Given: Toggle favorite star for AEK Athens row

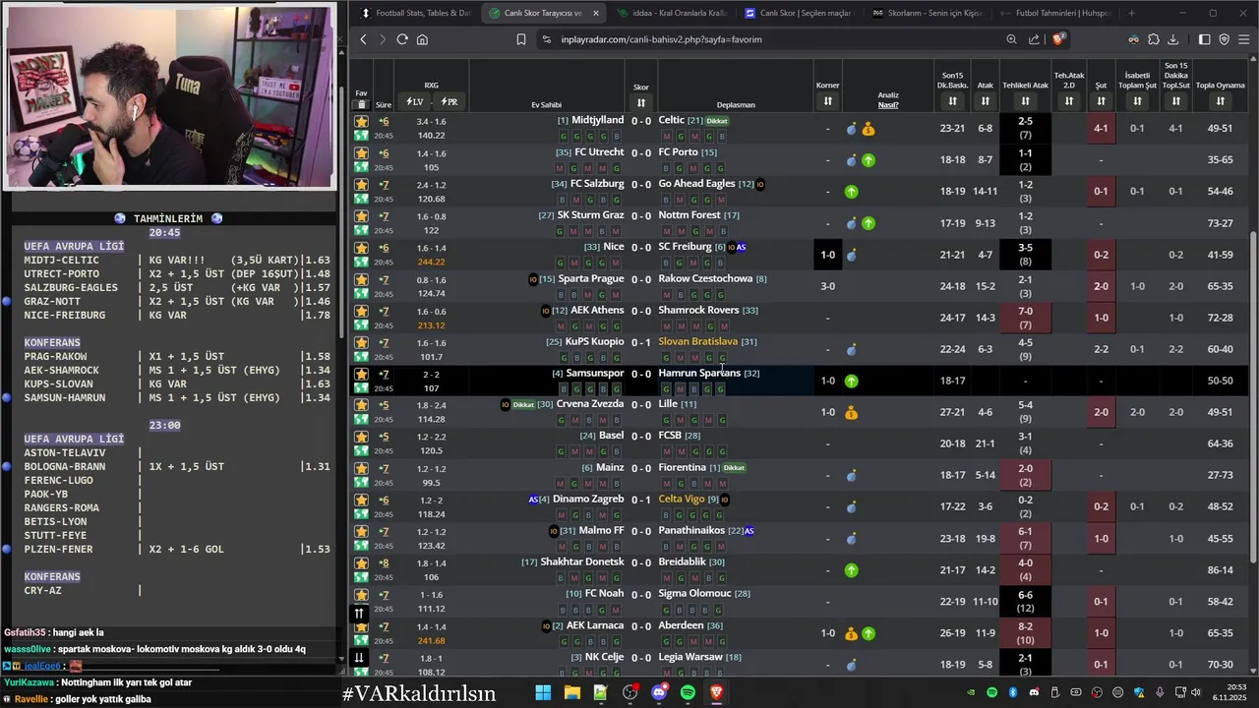Looking at the screenshot, I should [361, 311].
